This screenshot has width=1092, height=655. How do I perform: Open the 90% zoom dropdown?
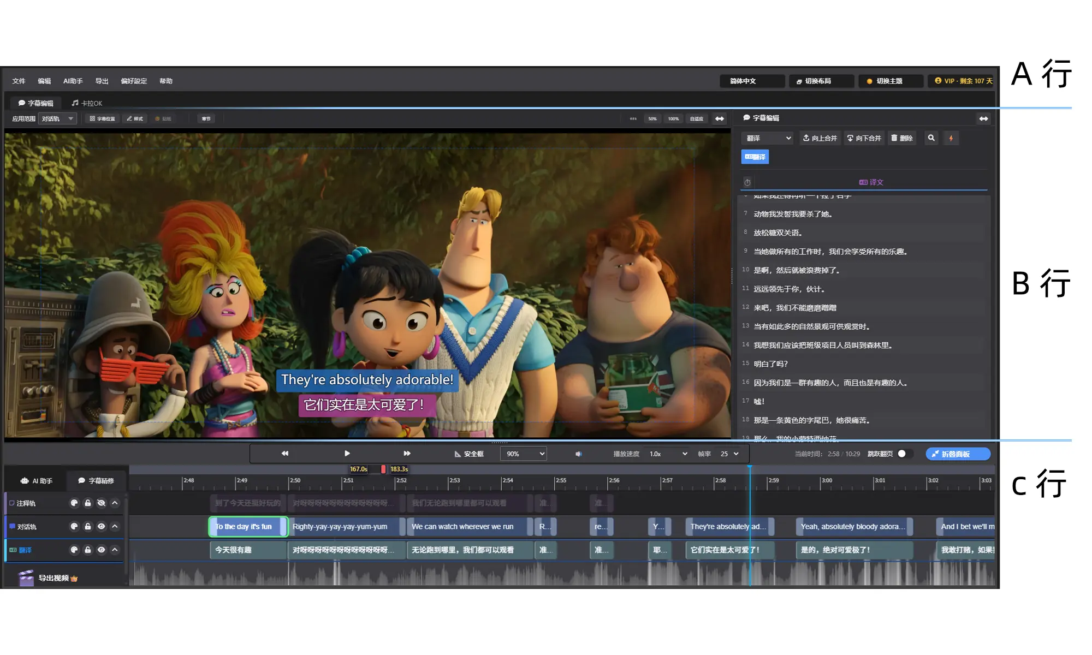[524, 454]
